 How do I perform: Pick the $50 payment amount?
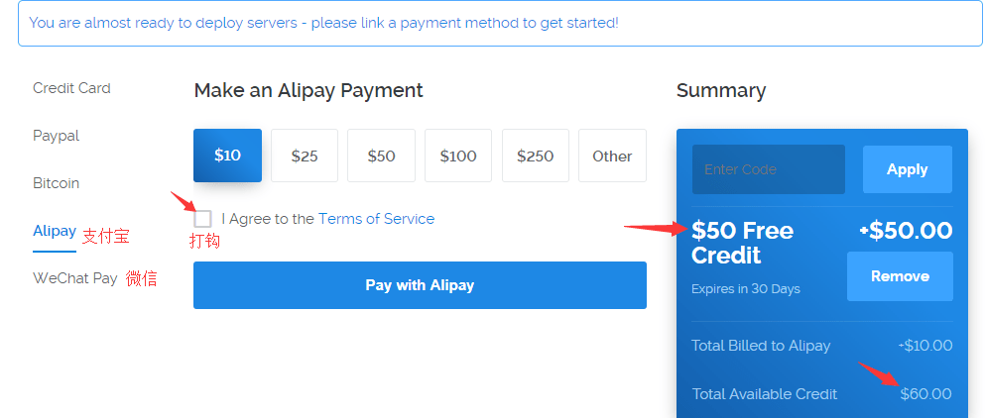(381, 156)
